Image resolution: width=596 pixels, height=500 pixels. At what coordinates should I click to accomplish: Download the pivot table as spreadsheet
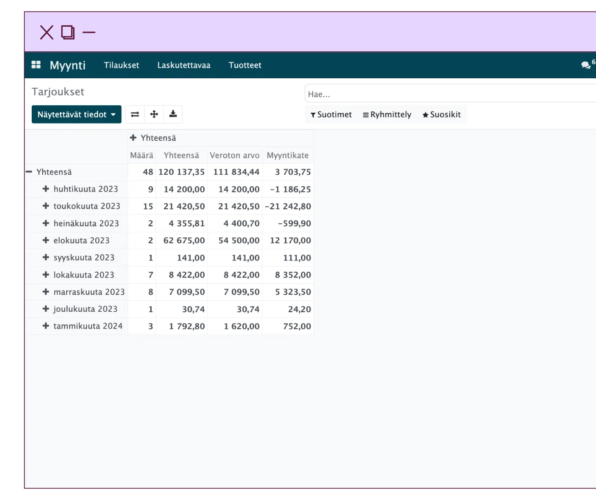(x=173, y=114)
